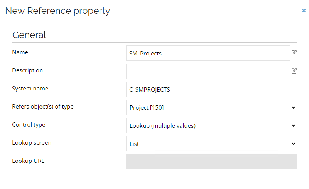Open the Lookup screen dropdown showing List
This screenshot has width=309, height=189.
212,144
